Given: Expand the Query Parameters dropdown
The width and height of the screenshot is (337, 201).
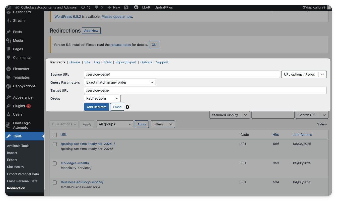Looking at the screenshot, I should click(119, 82).
